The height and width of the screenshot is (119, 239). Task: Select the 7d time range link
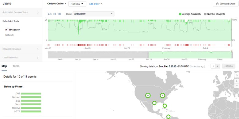55,14
